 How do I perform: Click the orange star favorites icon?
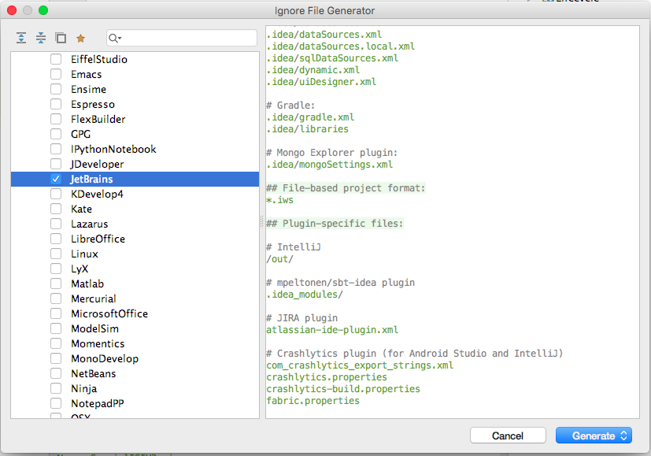tap(80, 38)
